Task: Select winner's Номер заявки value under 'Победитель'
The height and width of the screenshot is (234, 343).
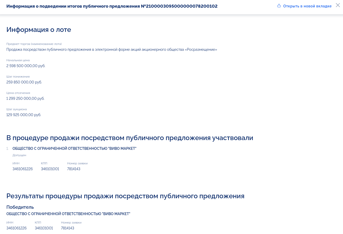Action: (68, 228)
